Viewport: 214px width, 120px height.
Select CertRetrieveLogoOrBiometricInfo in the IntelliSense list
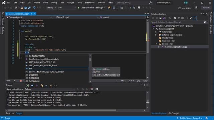coord(57,59)
